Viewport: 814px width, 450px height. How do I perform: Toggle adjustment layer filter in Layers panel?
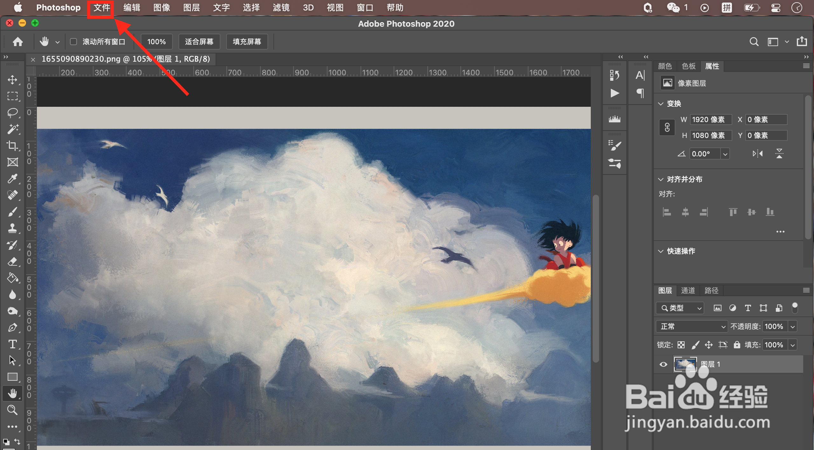point(733,308)
